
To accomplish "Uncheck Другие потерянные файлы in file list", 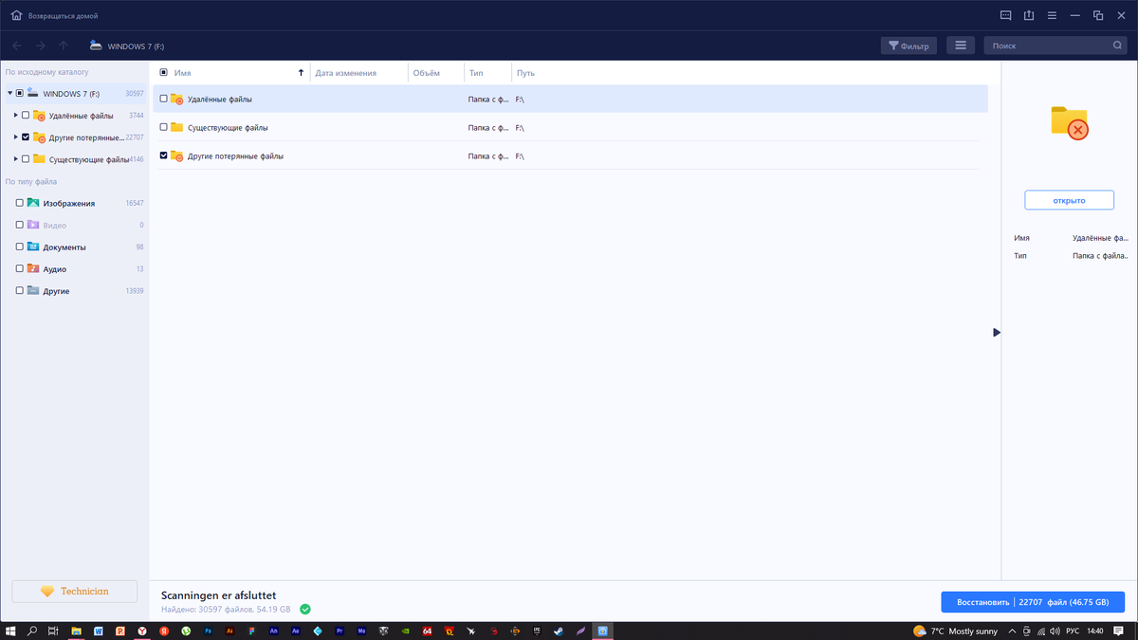I will tap(163, 155).
